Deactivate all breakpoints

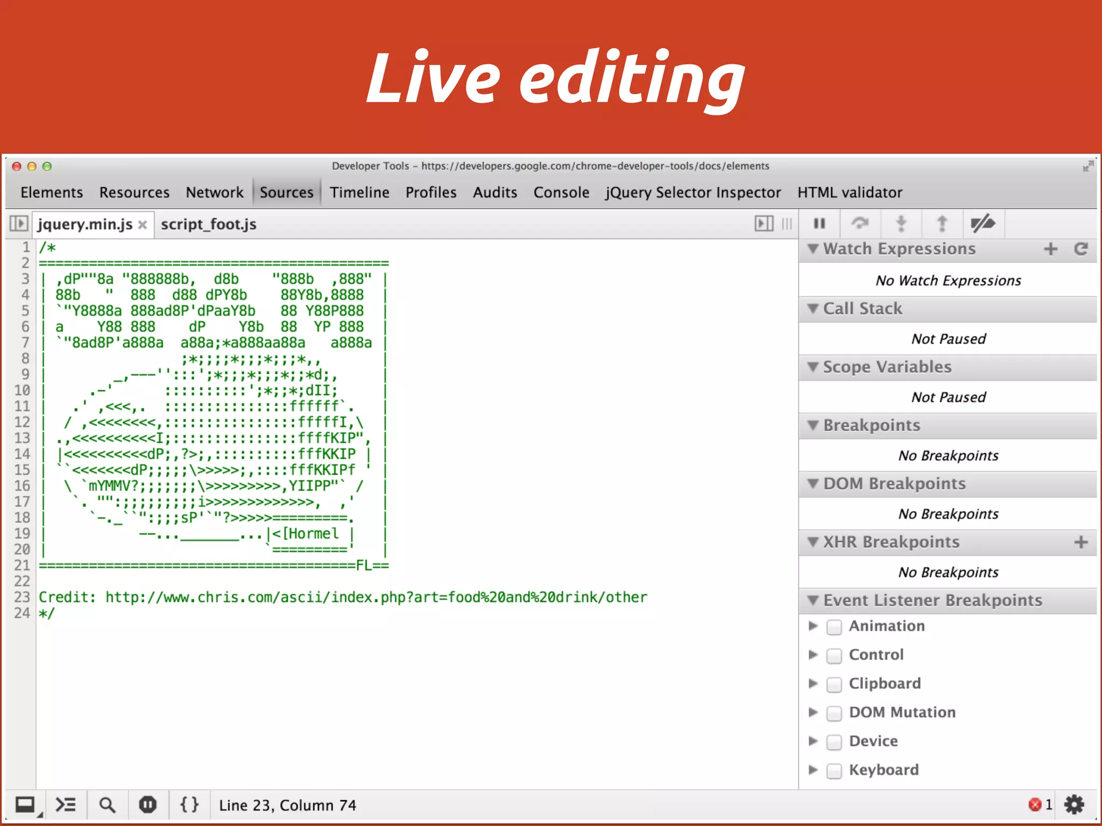click(x=983, y=223)
